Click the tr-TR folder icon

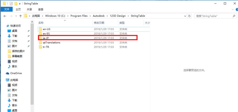[40, 47]
